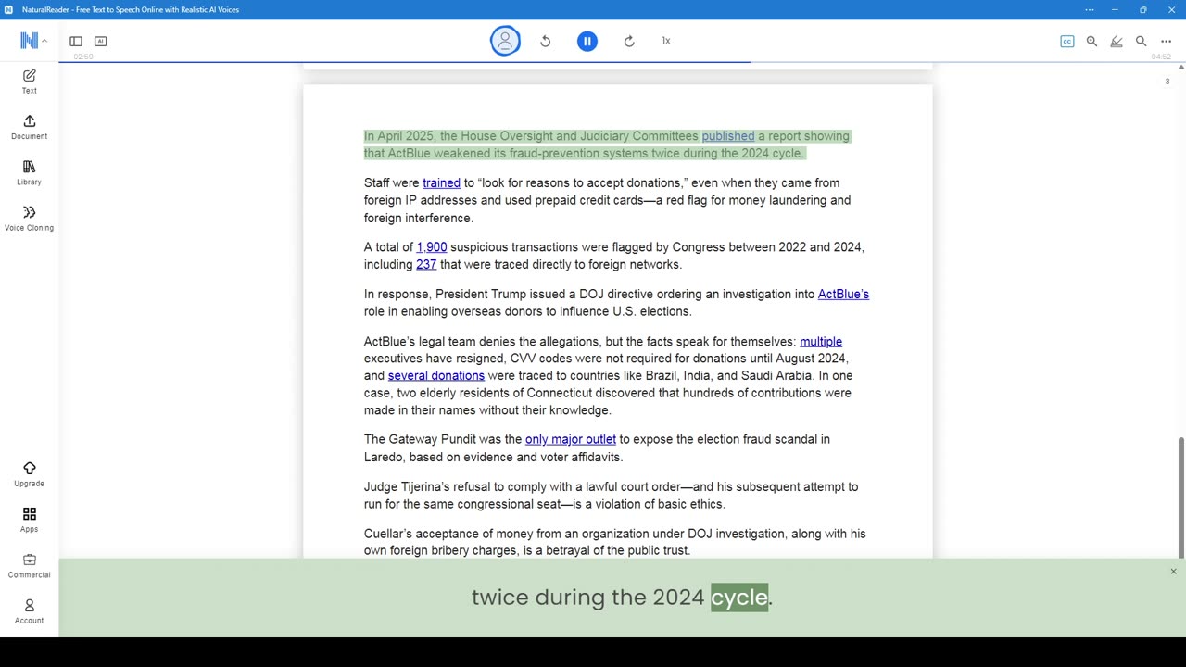Viewport: 1186px width, 667px height.
Task: Click the elapsed time 02:59 label
Action: coord(83,57)
